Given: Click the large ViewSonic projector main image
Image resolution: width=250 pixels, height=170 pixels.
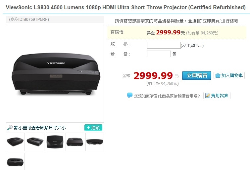Looking at the screenshot, I should [55, 74].
